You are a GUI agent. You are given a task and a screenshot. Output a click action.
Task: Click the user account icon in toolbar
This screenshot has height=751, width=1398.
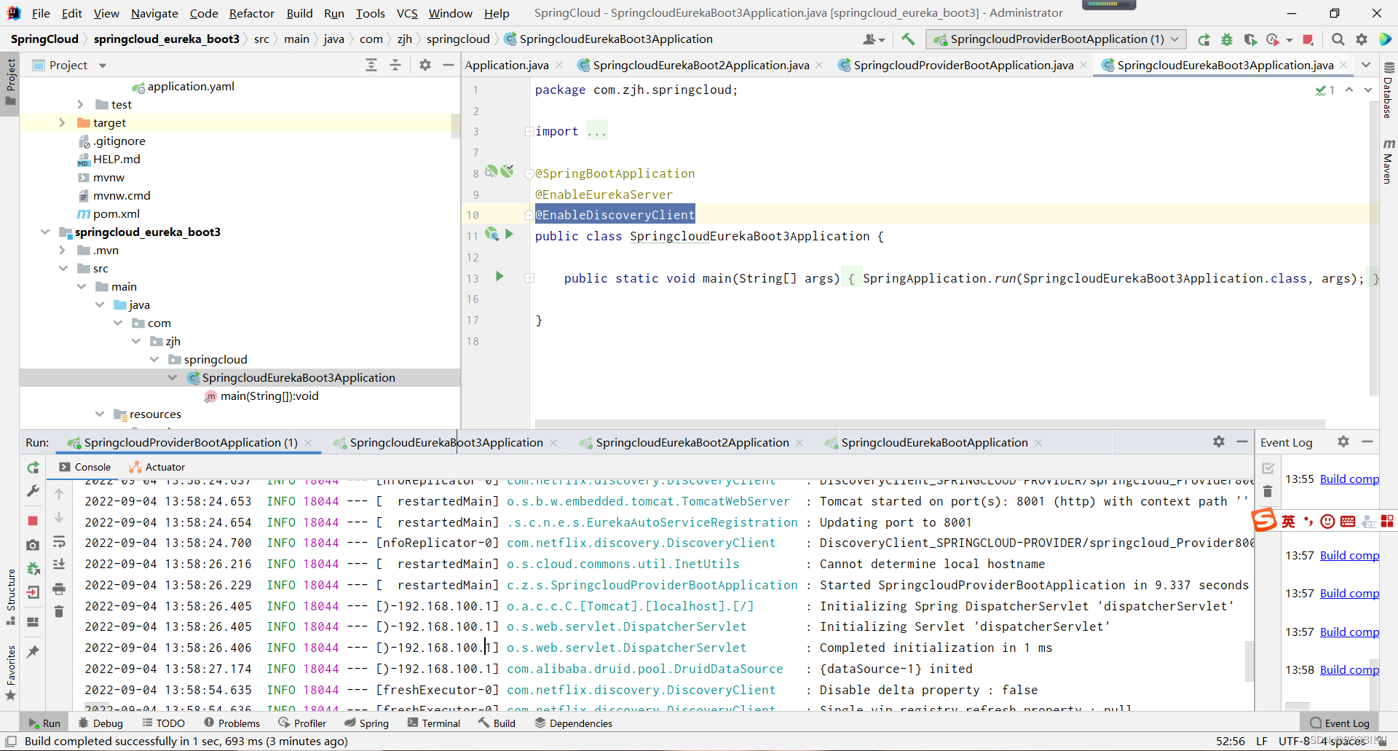873,39
